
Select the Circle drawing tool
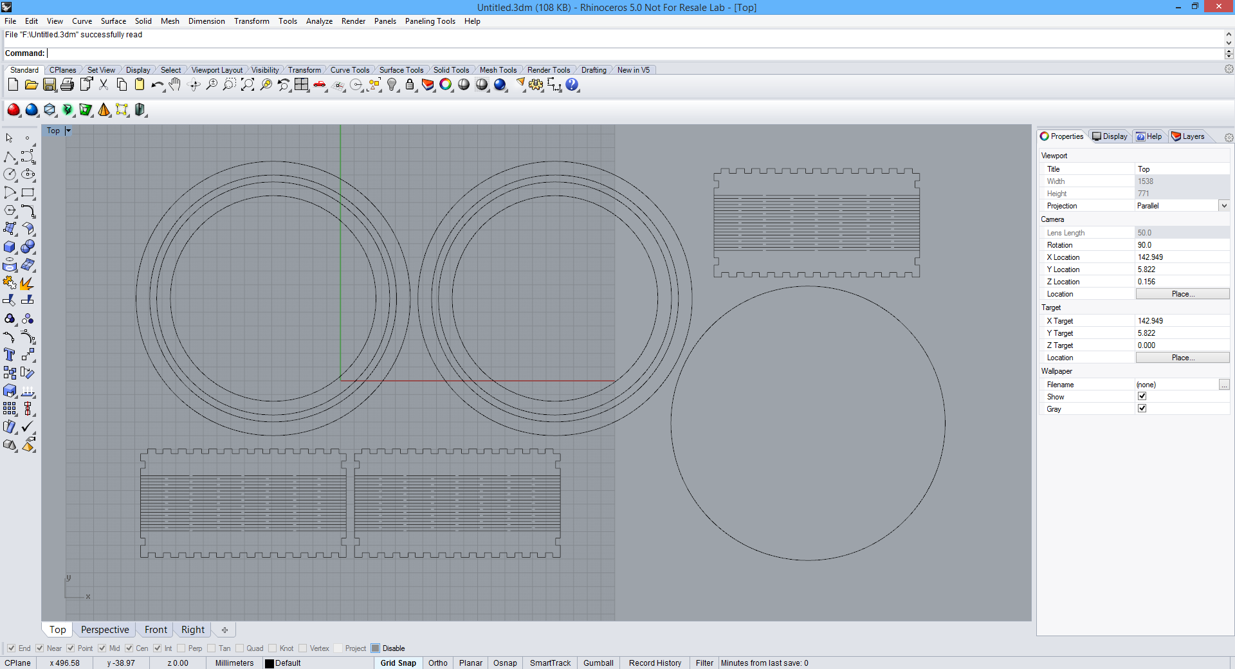[10, 174]
